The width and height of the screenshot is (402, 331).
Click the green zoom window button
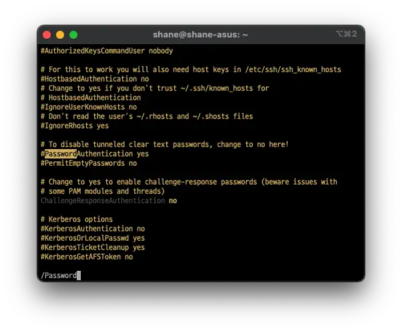pos(73,35)
